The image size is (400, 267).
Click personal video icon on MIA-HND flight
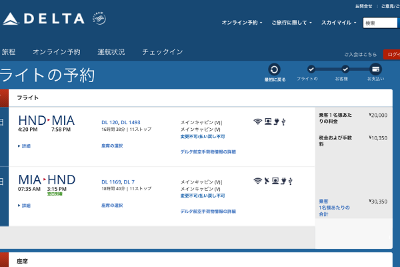(x=275, y=181)
